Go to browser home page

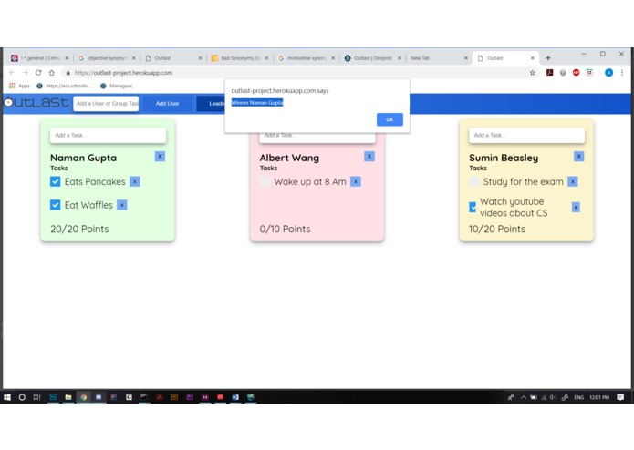coord(52,73)
